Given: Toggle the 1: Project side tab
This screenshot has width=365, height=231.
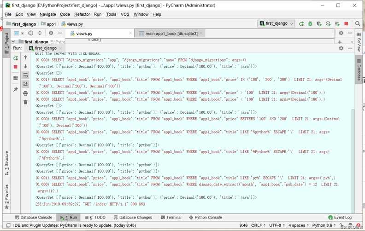Looking at the screenshot, I should (6, 43).
